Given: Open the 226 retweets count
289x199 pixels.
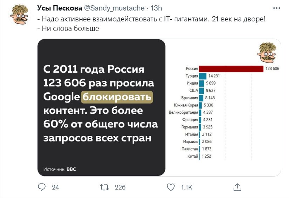Looking at the screenshot, I should pyautogui.click(x=120, y=187).
